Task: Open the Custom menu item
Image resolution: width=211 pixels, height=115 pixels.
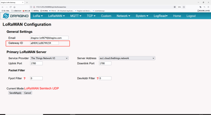Action: (106, 16)
